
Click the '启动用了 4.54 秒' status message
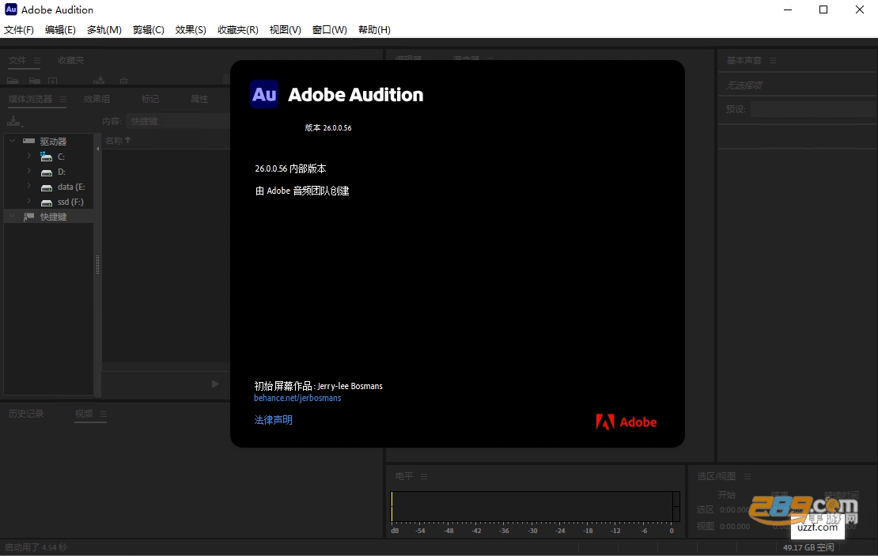click(36, 547)
